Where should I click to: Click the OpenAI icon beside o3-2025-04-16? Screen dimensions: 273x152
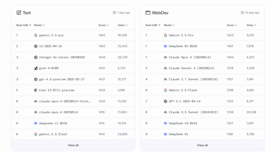pos(36,46)
